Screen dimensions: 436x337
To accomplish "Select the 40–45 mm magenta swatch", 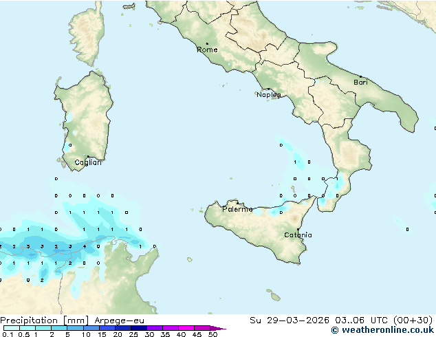I will click(186, 328).
